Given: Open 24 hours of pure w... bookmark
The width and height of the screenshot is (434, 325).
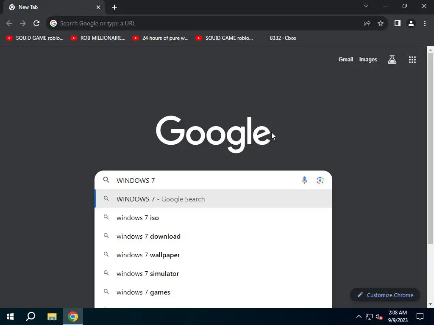Looking at the screenshot, I should point(161,38).
